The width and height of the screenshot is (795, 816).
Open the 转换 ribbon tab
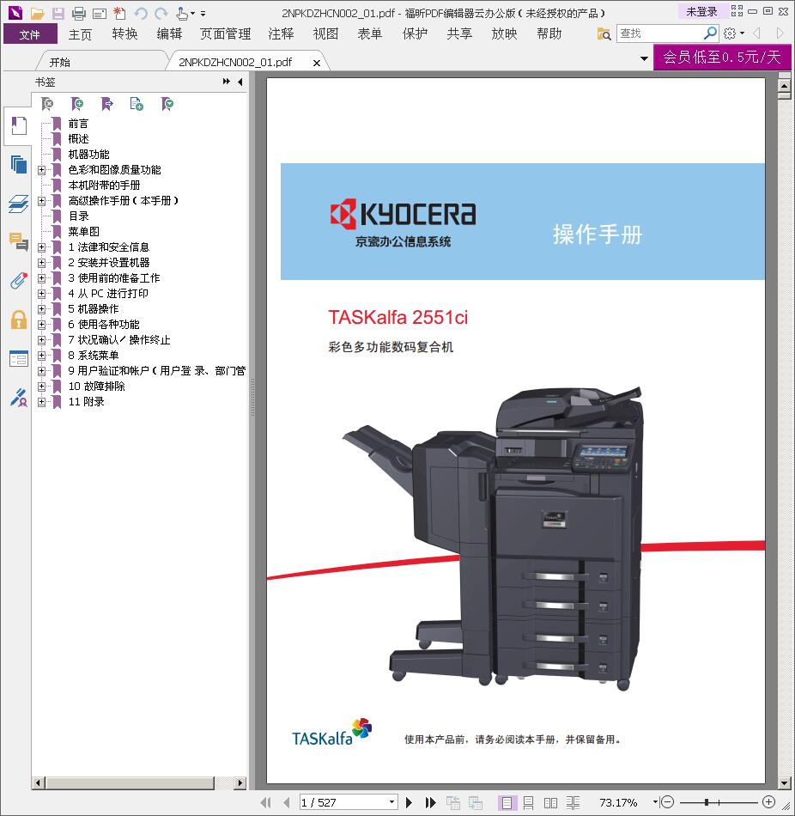124,34
